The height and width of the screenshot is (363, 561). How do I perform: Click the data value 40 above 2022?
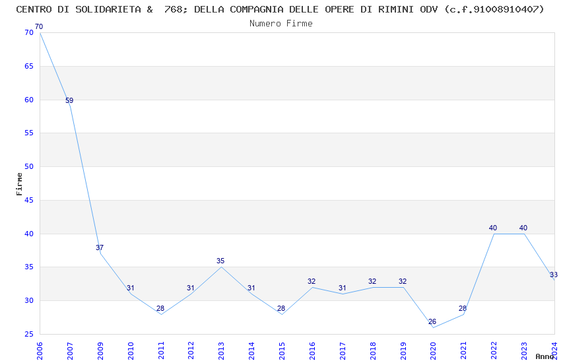pos(493,228)
